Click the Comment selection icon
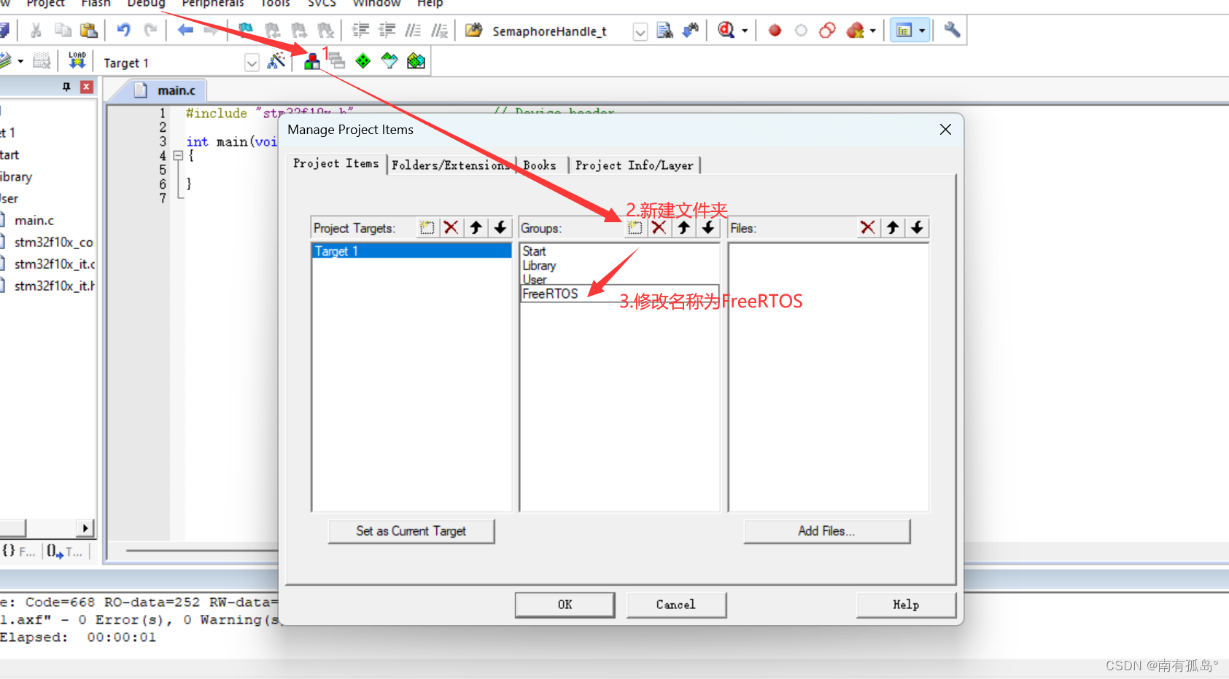This screenshot has width=1229, height=679. point(413,30)
